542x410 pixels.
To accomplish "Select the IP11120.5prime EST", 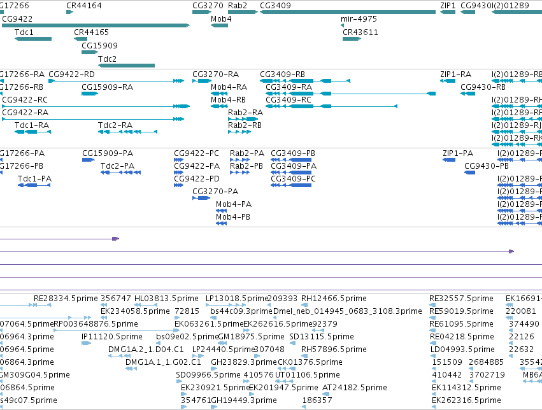I will [x=87, y=343].
